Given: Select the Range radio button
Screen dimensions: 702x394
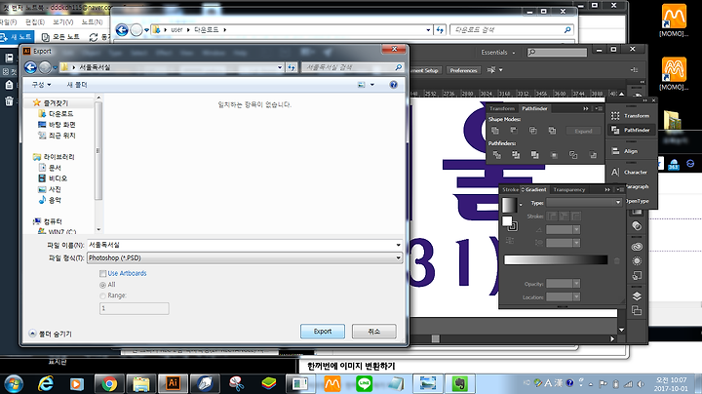Looking at the screenshot, I should point(103,295).
